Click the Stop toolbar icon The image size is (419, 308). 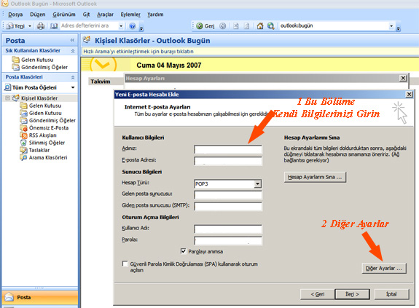click(235, 26)
